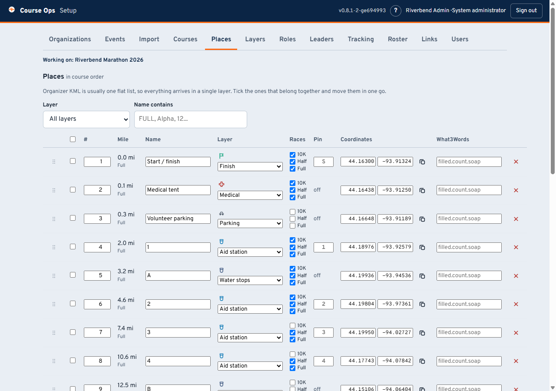Click the Sign out button
Image resolution: width=556 pixels, height=391 pixels.
point(526,10)
